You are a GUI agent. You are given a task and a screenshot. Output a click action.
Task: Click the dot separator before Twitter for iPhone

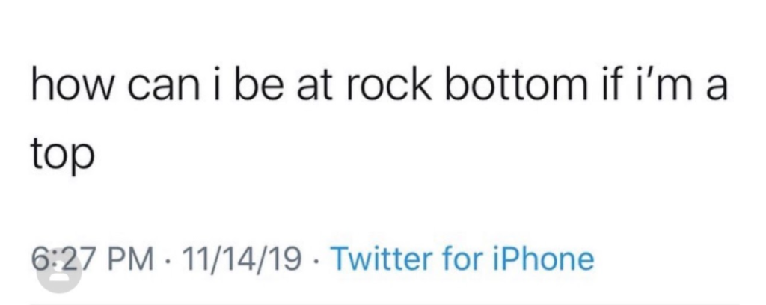(316, 260)
